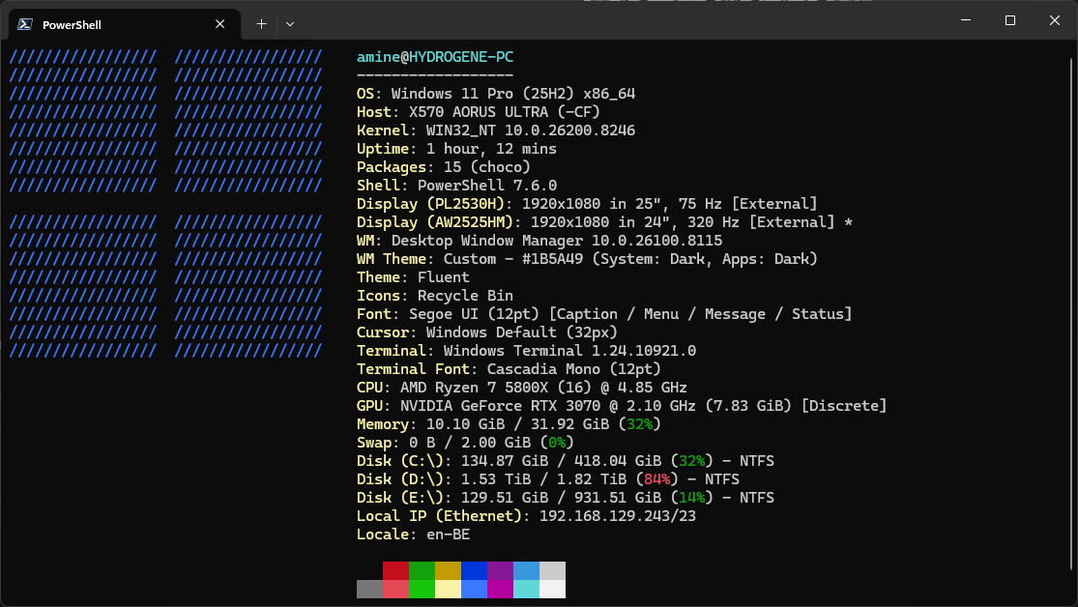Click the PowerShell icon in the tab
This screenshot has height=607, width=1078.
coord(25,24)
